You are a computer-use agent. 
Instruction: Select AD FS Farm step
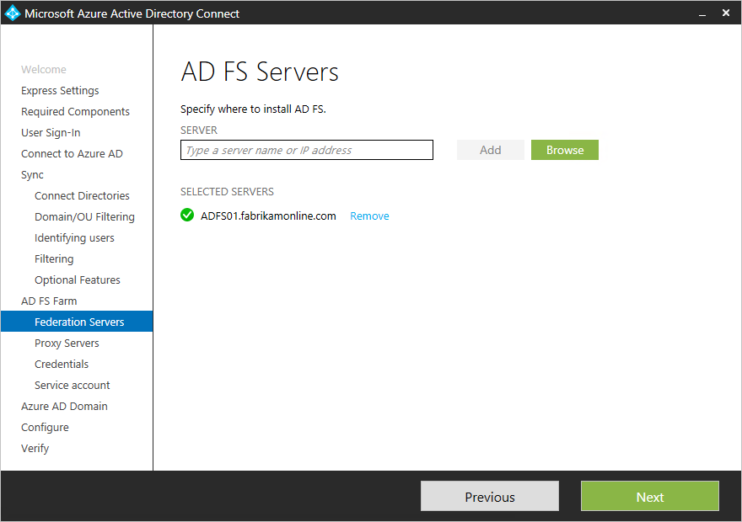coord(49,301)
